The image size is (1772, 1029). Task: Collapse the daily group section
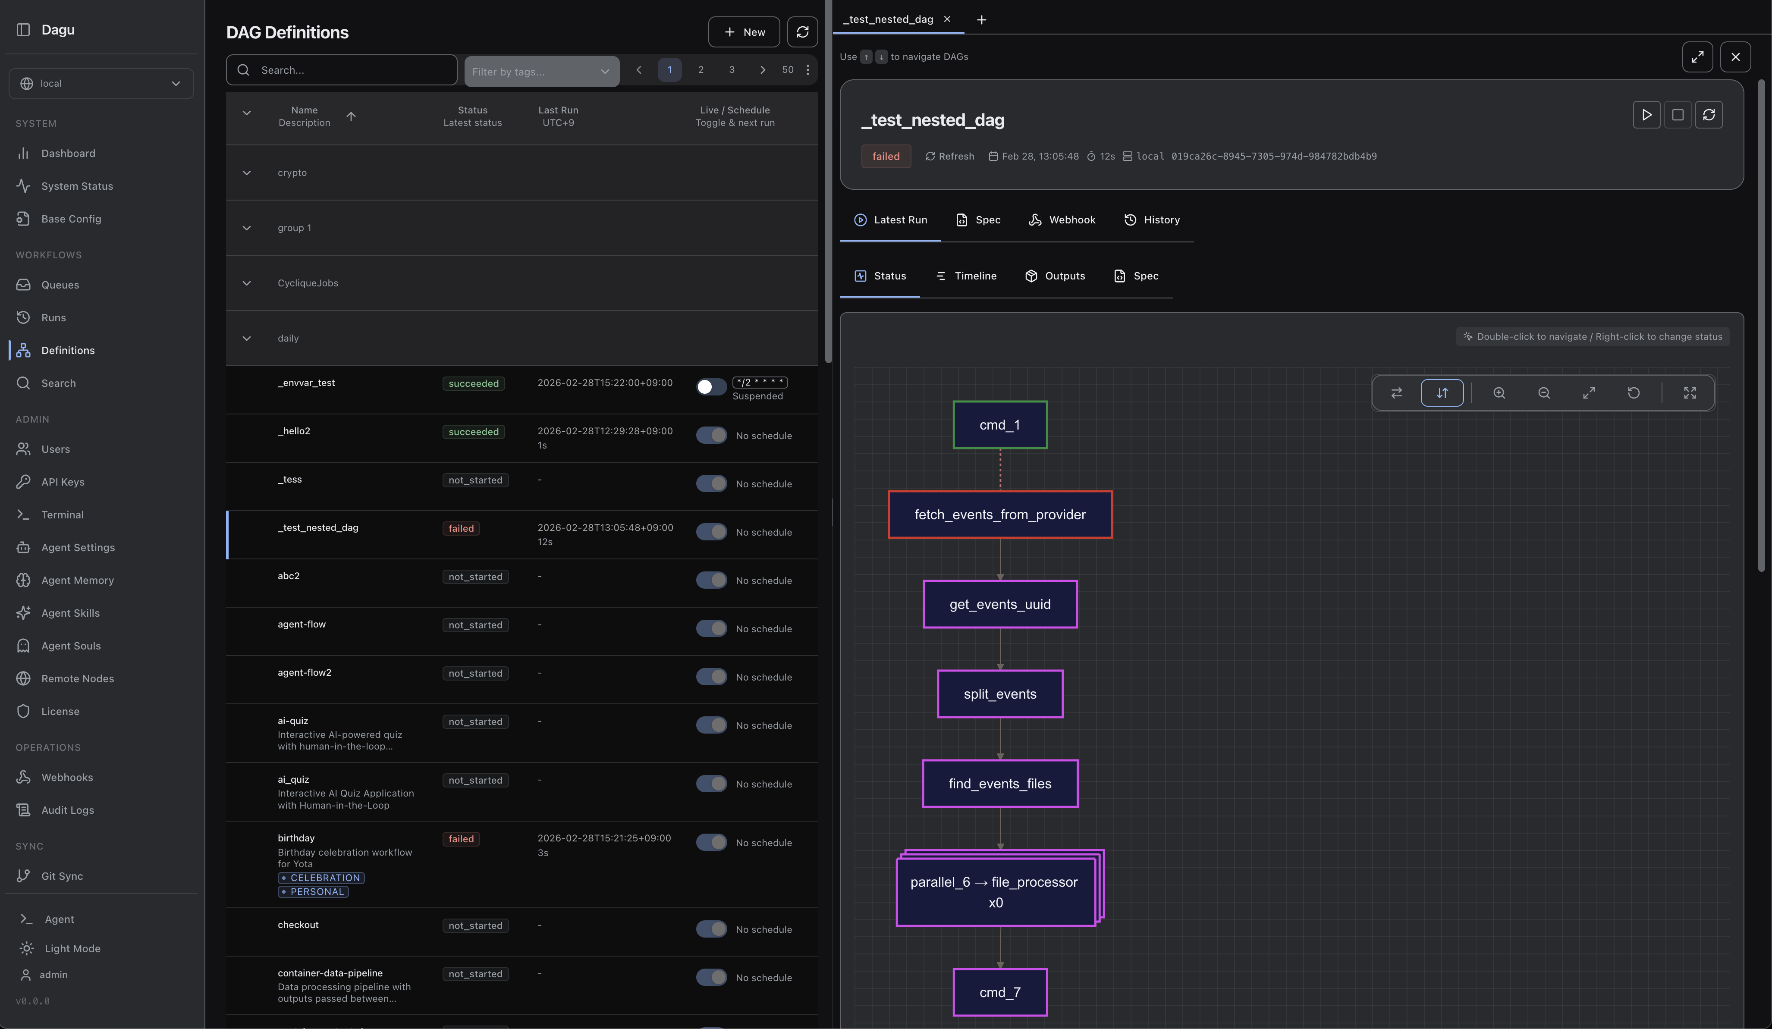(x=247, y=338)
